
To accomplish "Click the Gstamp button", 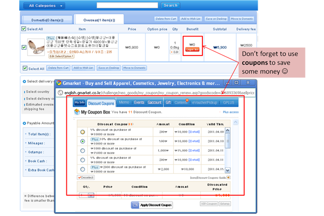I will pyautogui.click(x=225, y=204).
